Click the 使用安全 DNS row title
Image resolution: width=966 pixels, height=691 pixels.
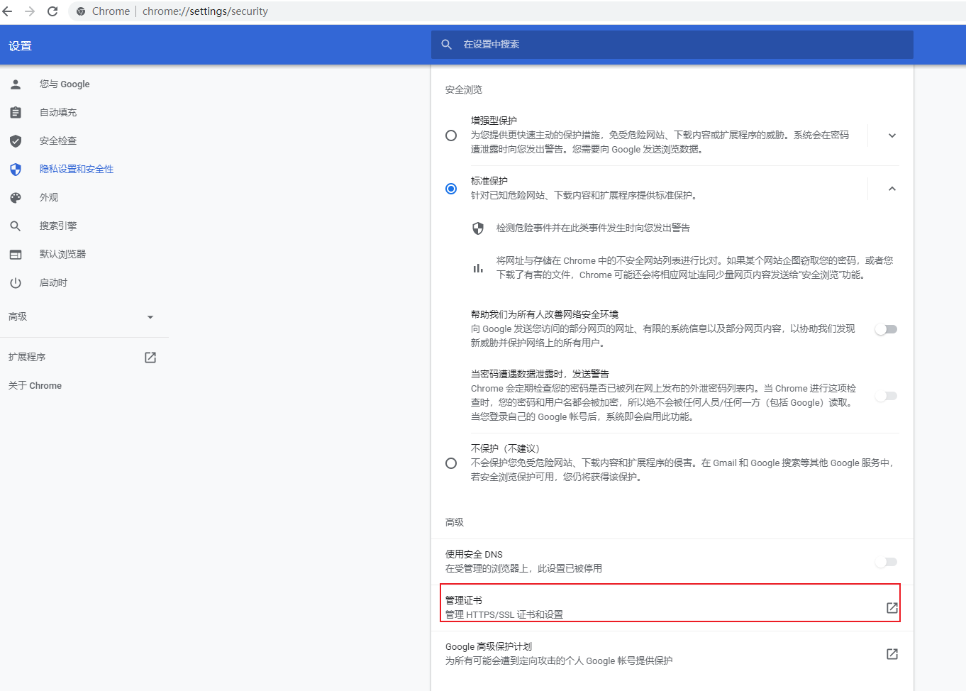pyautogui.click(x=474, y=554)
